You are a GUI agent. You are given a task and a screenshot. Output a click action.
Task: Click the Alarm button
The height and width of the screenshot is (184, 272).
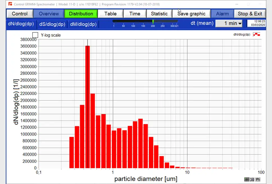(222, 14)
